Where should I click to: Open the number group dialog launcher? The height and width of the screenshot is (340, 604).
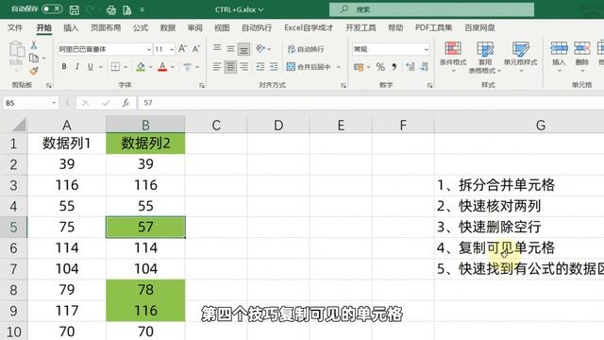coord(430,86)
